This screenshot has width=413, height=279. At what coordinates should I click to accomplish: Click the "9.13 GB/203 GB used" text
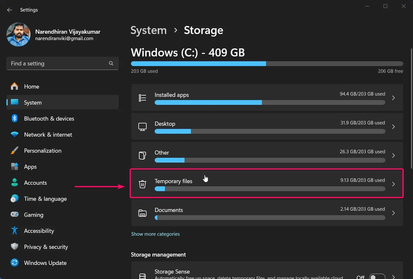[x=363, y=180]
